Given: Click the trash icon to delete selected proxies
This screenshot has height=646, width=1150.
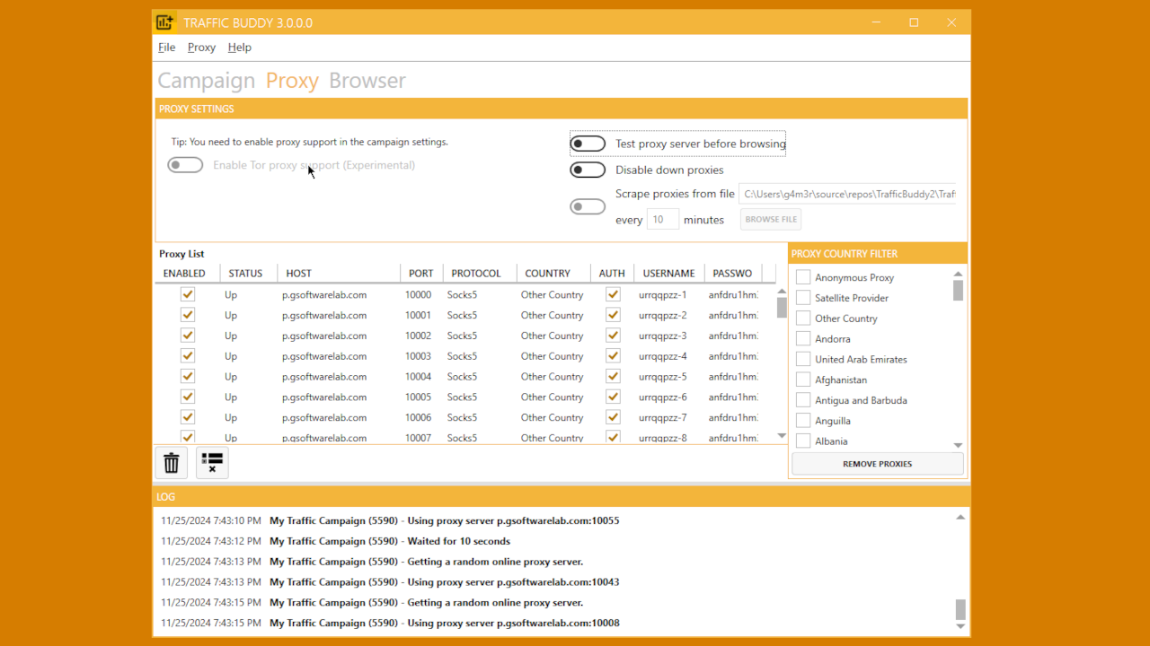Looking at the screenshot, I should [171, 462].
